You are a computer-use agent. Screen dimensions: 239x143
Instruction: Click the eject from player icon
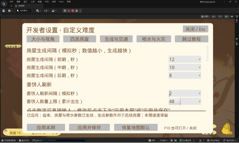[77, 11]
